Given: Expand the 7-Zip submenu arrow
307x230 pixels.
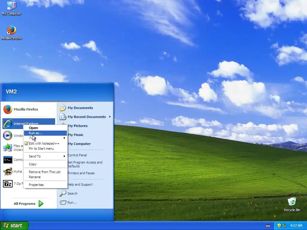Looking at the screenshot, I should point(64,138).
